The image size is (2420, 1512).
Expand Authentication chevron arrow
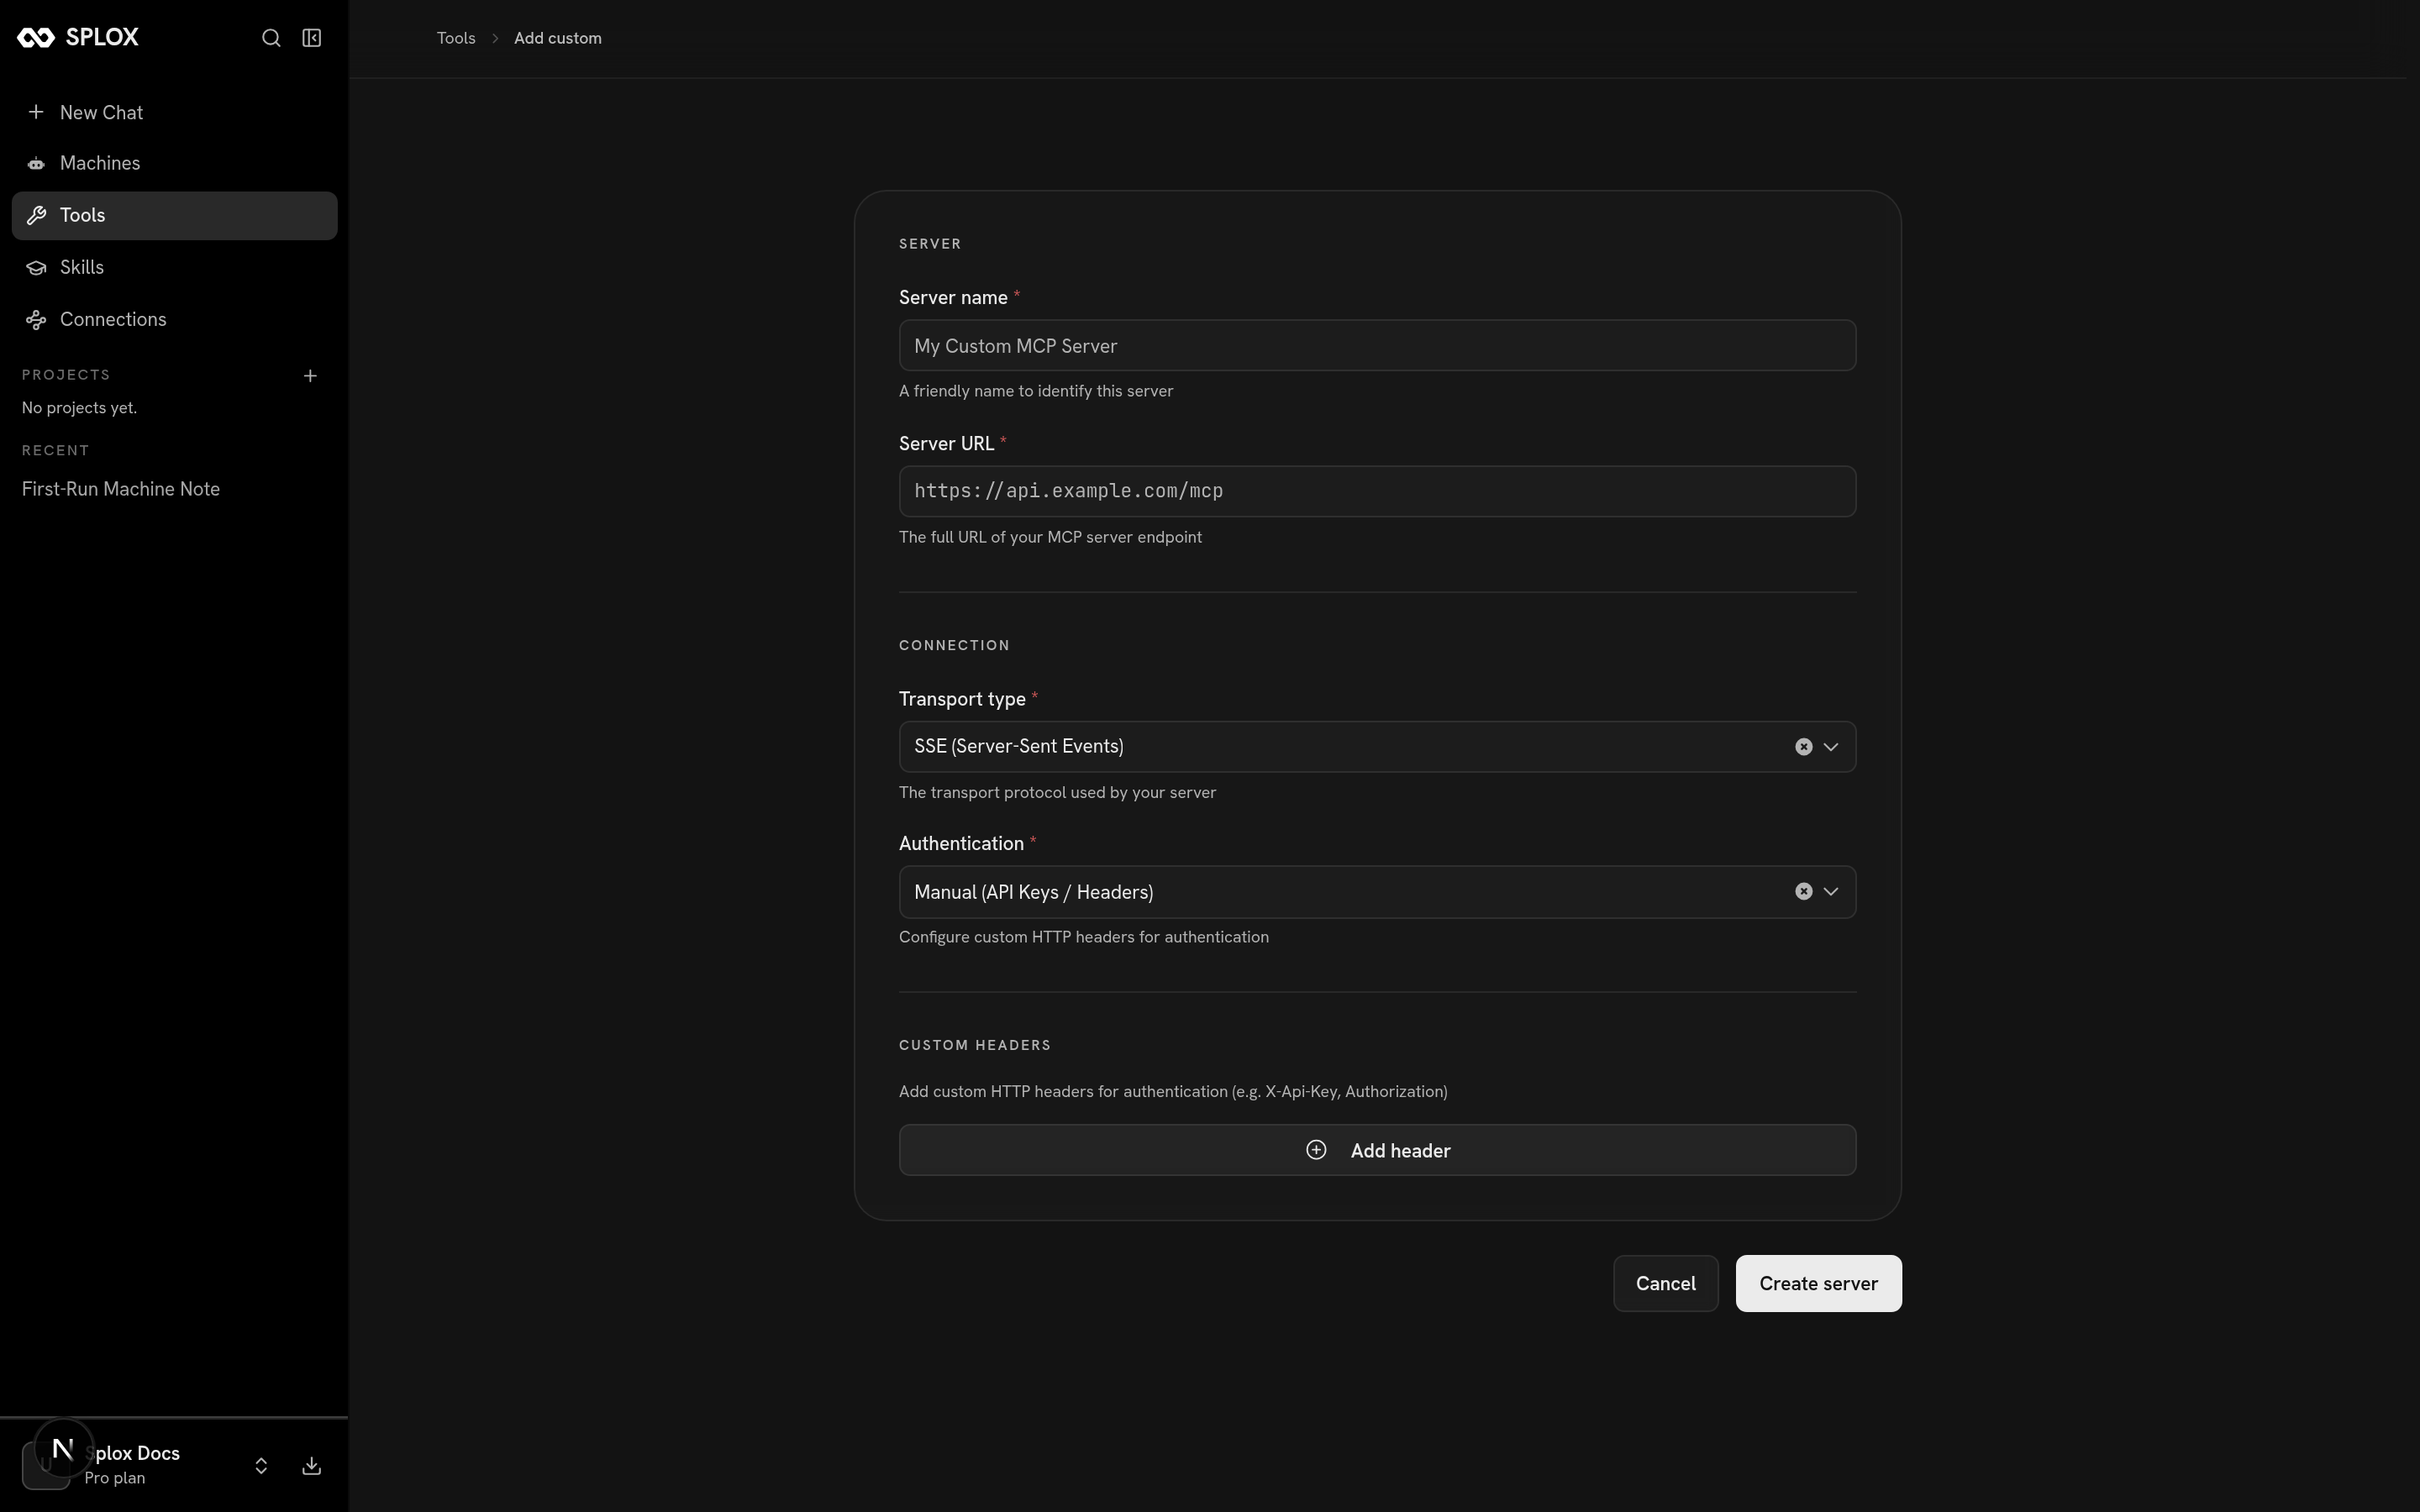point(1831,891)
